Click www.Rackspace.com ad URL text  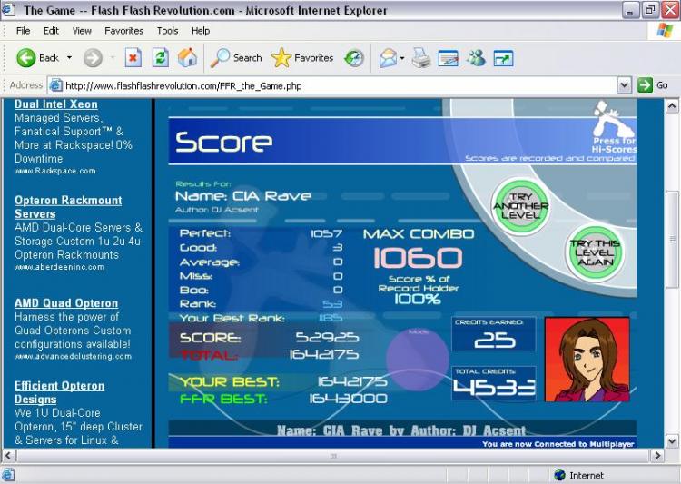(54, 172)
